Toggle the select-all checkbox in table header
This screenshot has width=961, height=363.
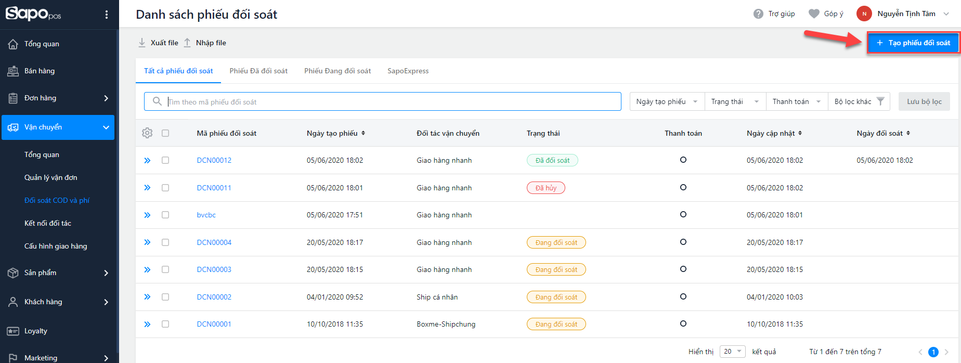click(165, 133)
